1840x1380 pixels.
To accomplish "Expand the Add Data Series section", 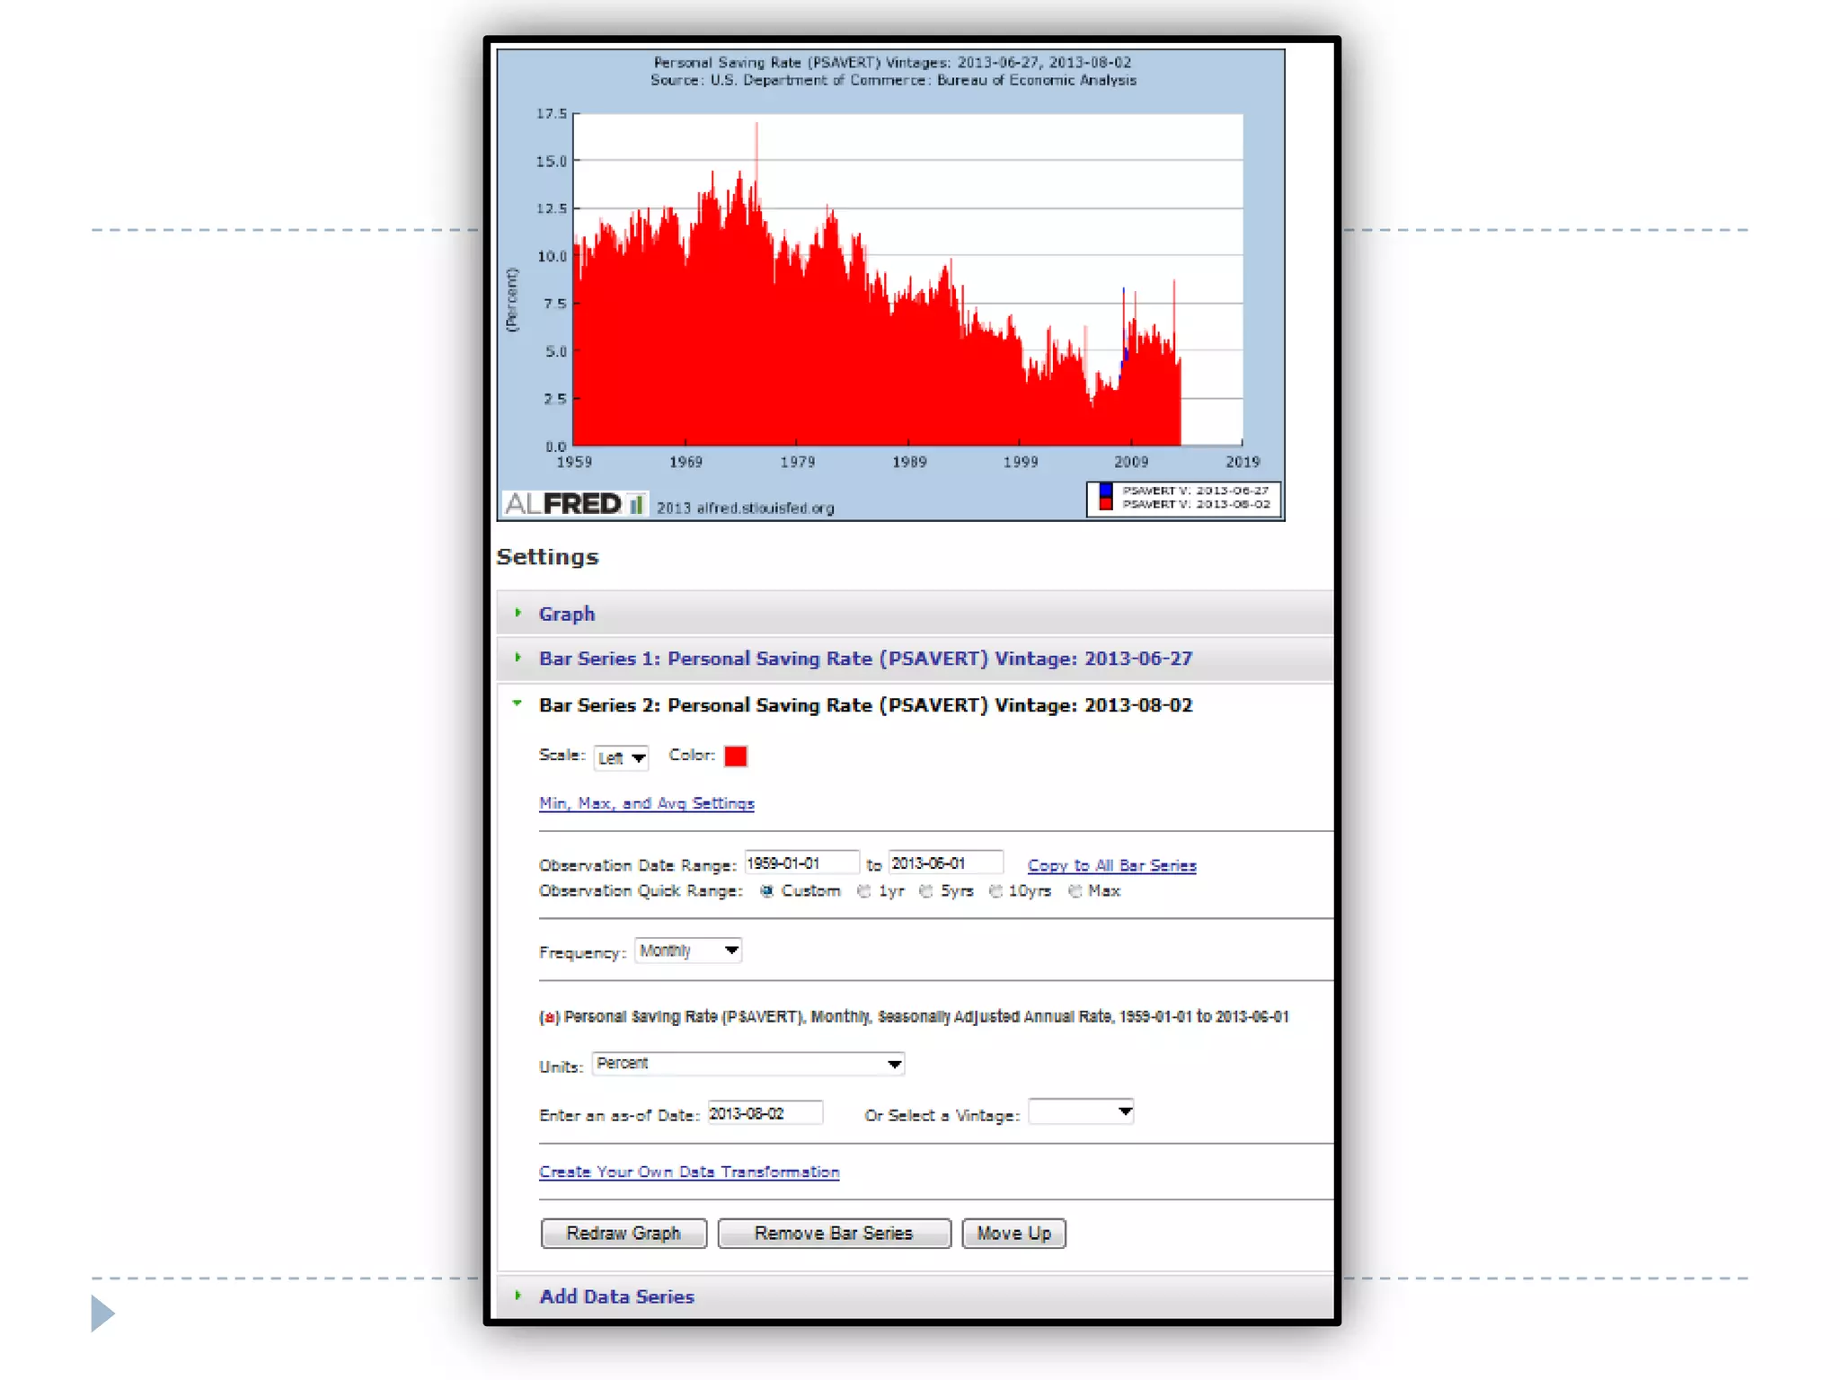I will pyautogui.click(x=616, y=1296).
